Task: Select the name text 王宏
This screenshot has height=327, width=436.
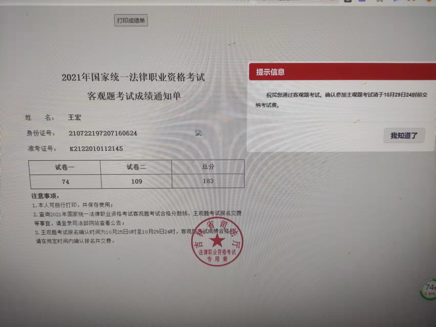Action: point(75,117)
